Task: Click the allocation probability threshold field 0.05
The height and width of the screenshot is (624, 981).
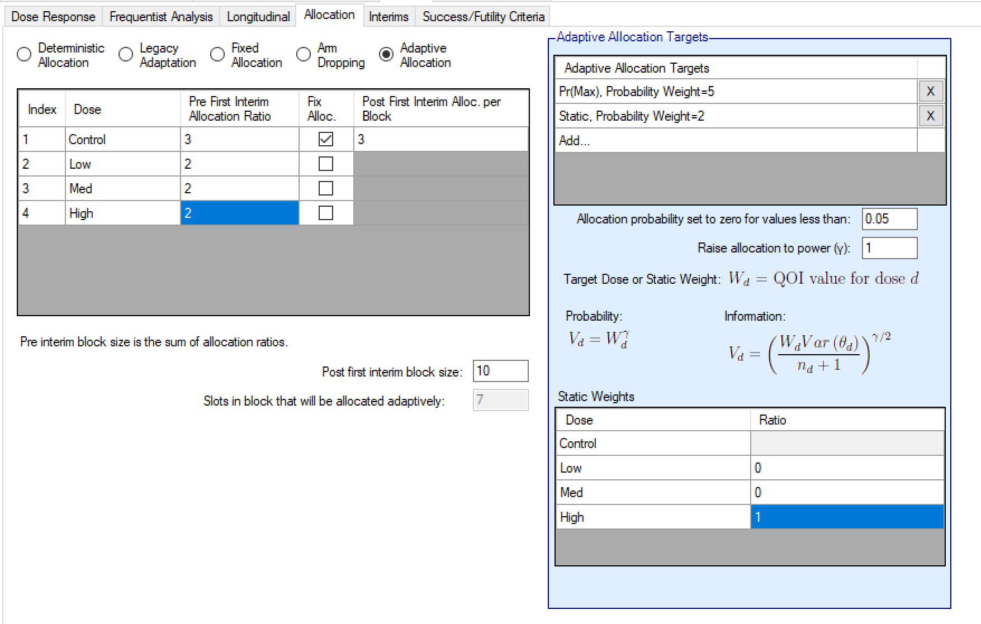Action: coord(889,219)
